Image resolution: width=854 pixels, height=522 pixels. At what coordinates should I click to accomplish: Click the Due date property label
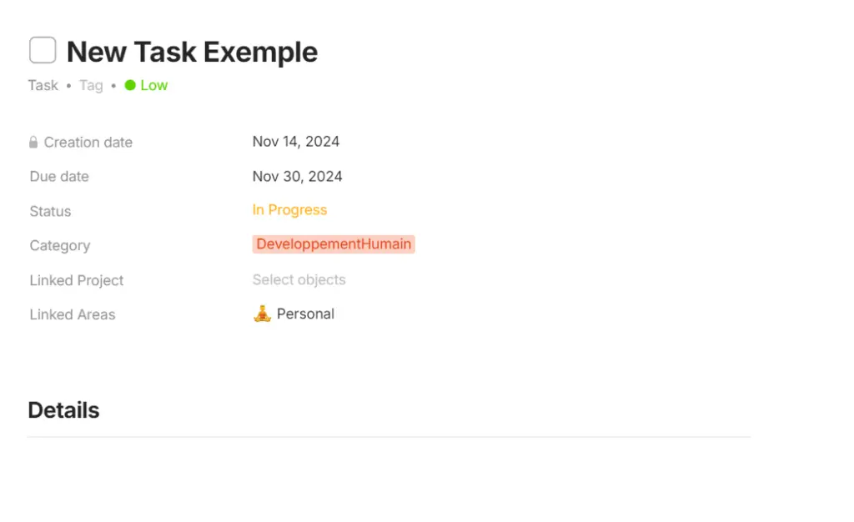(58, 177)
